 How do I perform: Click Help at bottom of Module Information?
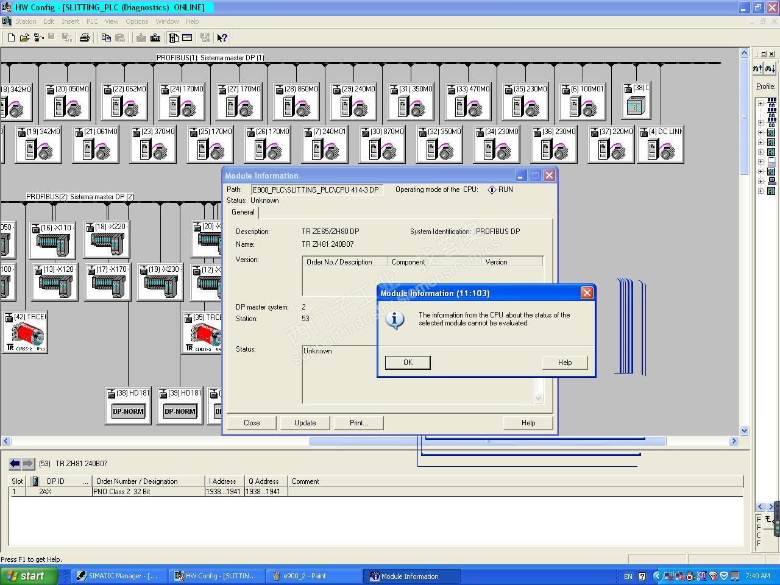coord(528,423)
